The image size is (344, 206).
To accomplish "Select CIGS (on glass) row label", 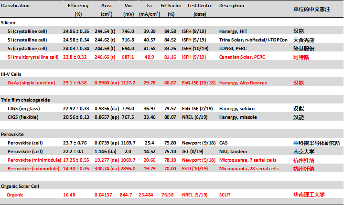I will pyautogui.click(x=24, y=109).
